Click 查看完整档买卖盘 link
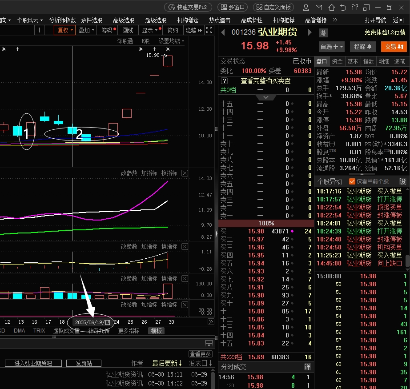The width and height of the screenshot is (410, 389). [x=265, y=81]
